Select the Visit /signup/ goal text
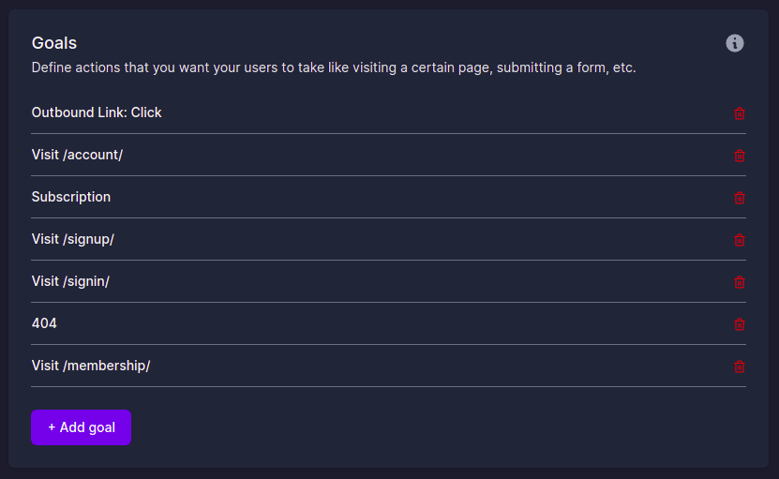 (73, 240)
